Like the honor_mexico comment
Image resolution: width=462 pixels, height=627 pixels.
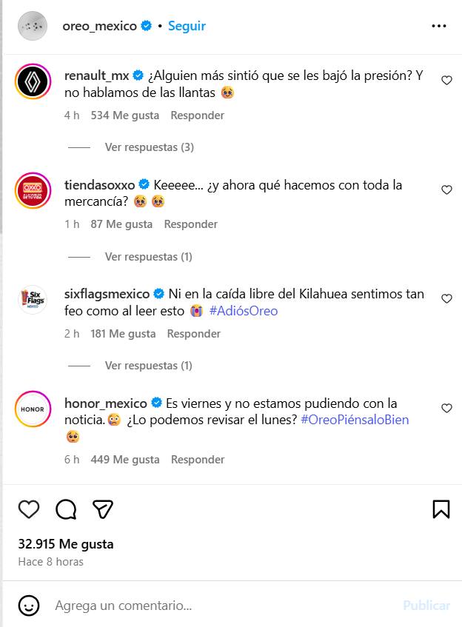click(446, 409)
